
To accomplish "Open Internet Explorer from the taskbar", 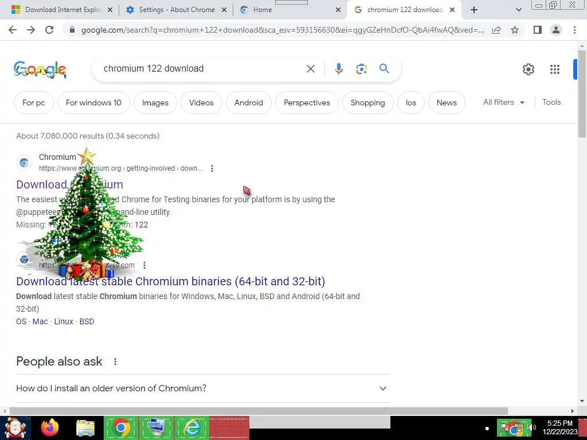I will pos(191,427).
